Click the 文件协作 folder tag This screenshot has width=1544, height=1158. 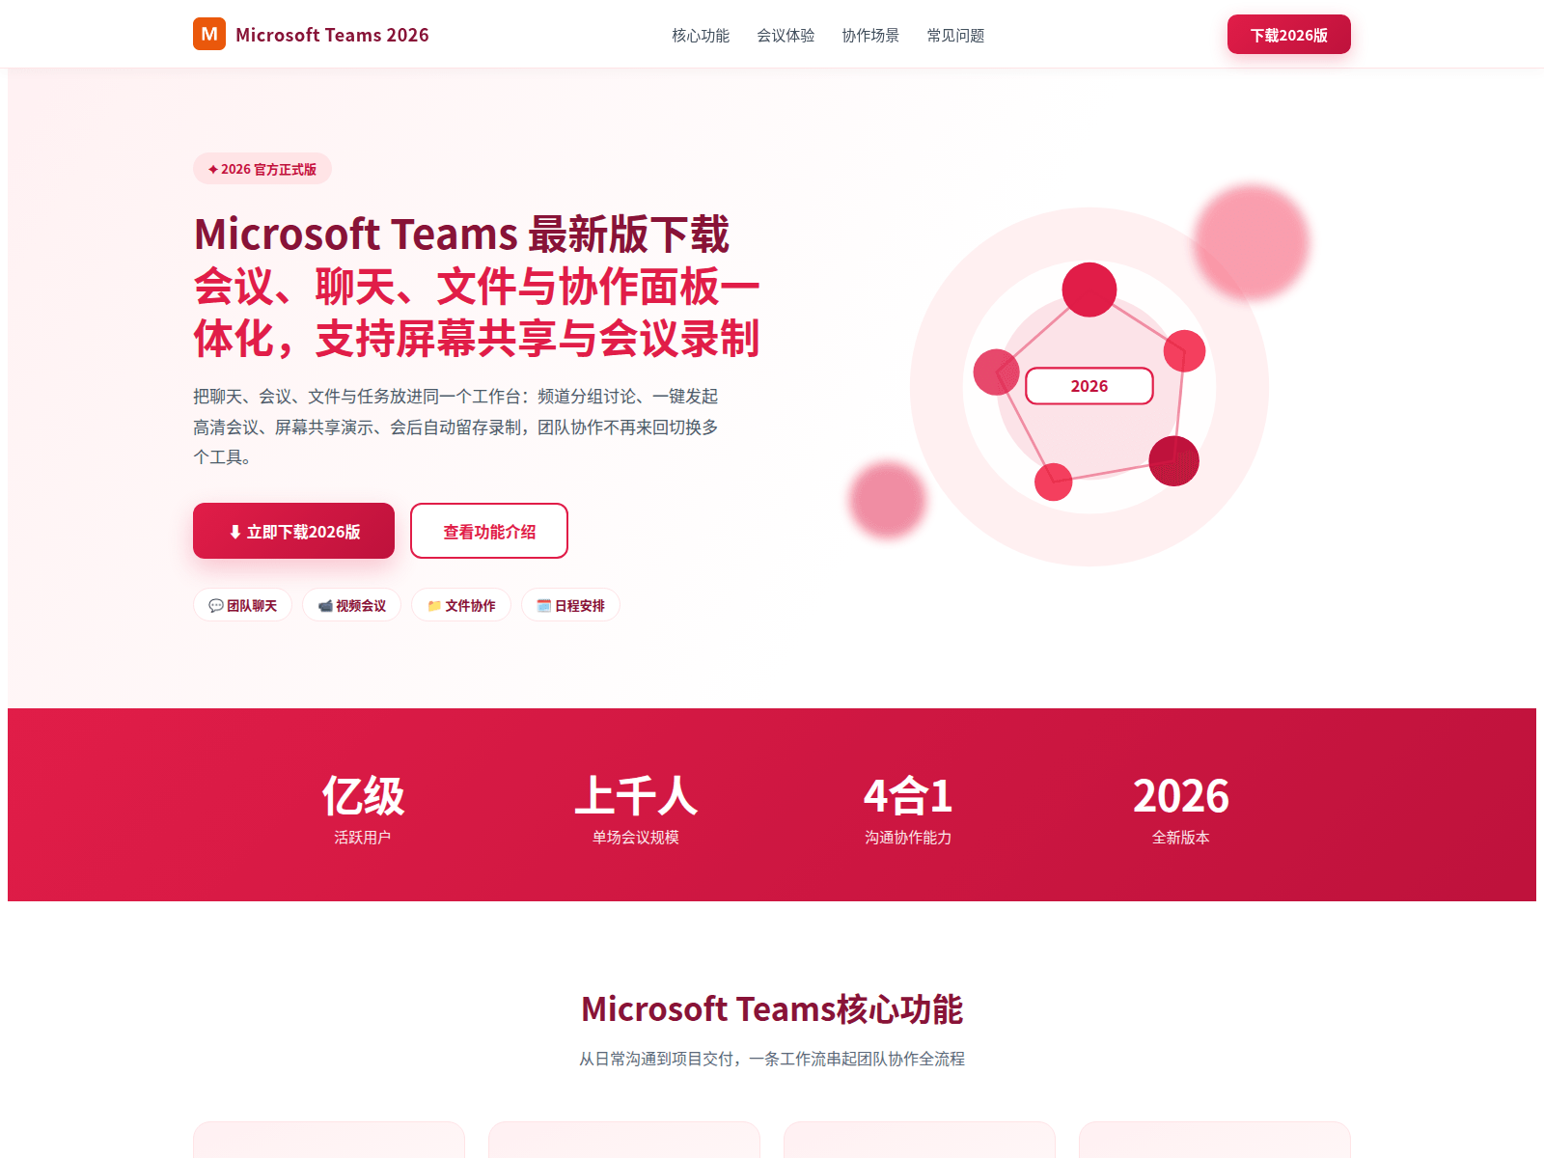[461, 605]
